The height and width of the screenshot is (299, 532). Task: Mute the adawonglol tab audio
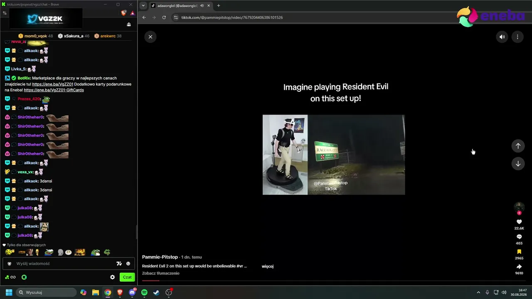coord(202,6)
